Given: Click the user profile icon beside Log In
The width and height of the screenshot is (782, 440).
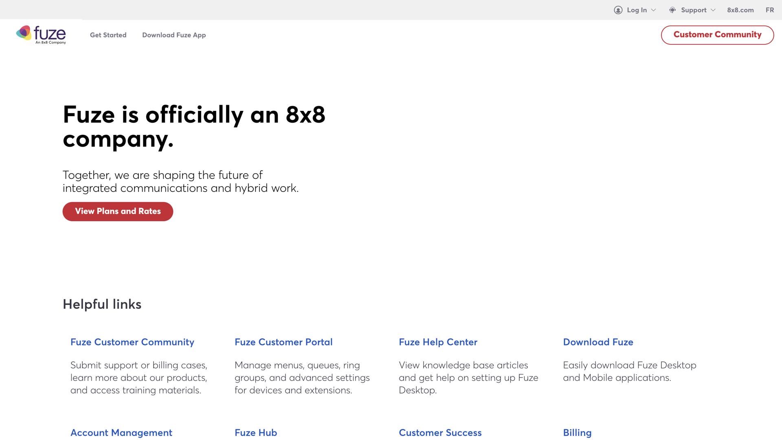Looking at the screenshot, I should (x=618, y=10).
